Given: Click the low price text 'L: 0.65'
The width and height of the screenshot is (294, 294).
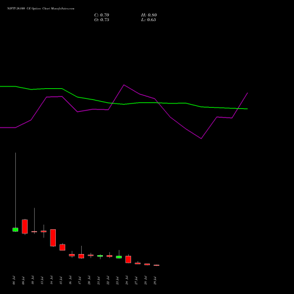Looking at the screenshot, I should pyautogui.click(x=149, y=20).
